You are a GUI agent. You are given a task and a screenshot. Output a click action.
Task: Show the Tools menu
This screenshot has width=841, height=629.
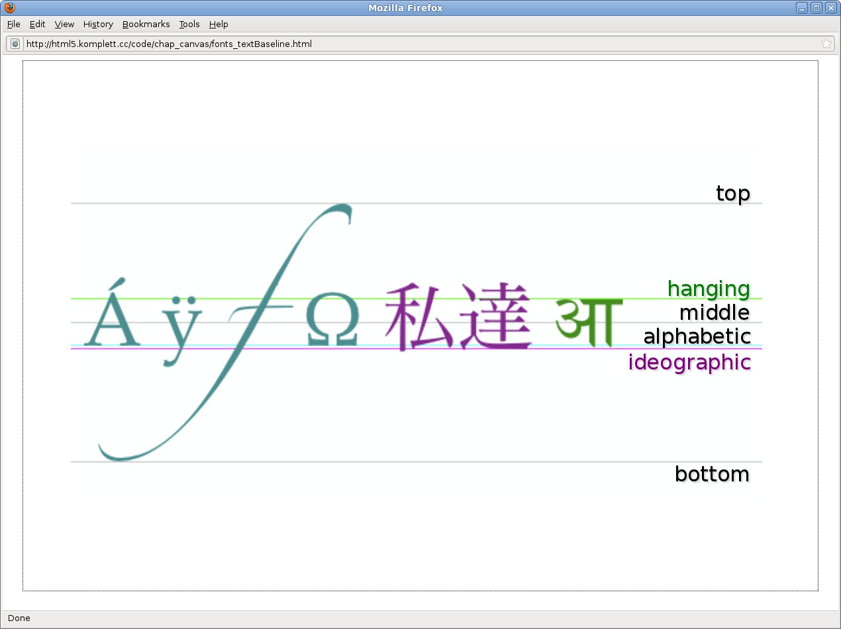click(x=189, y=24)
